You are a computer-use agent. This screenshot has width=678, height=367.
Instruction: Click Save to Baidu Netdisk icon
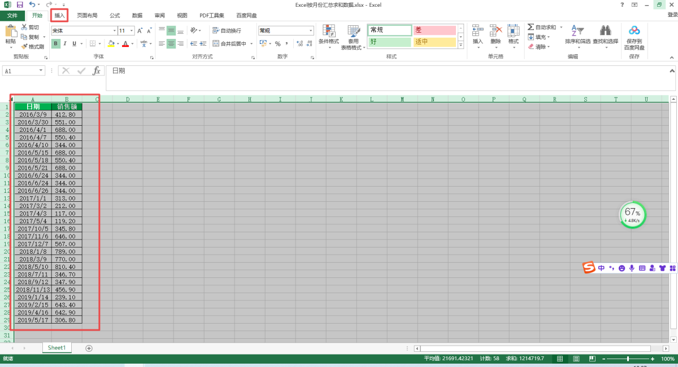coord(634,31)
